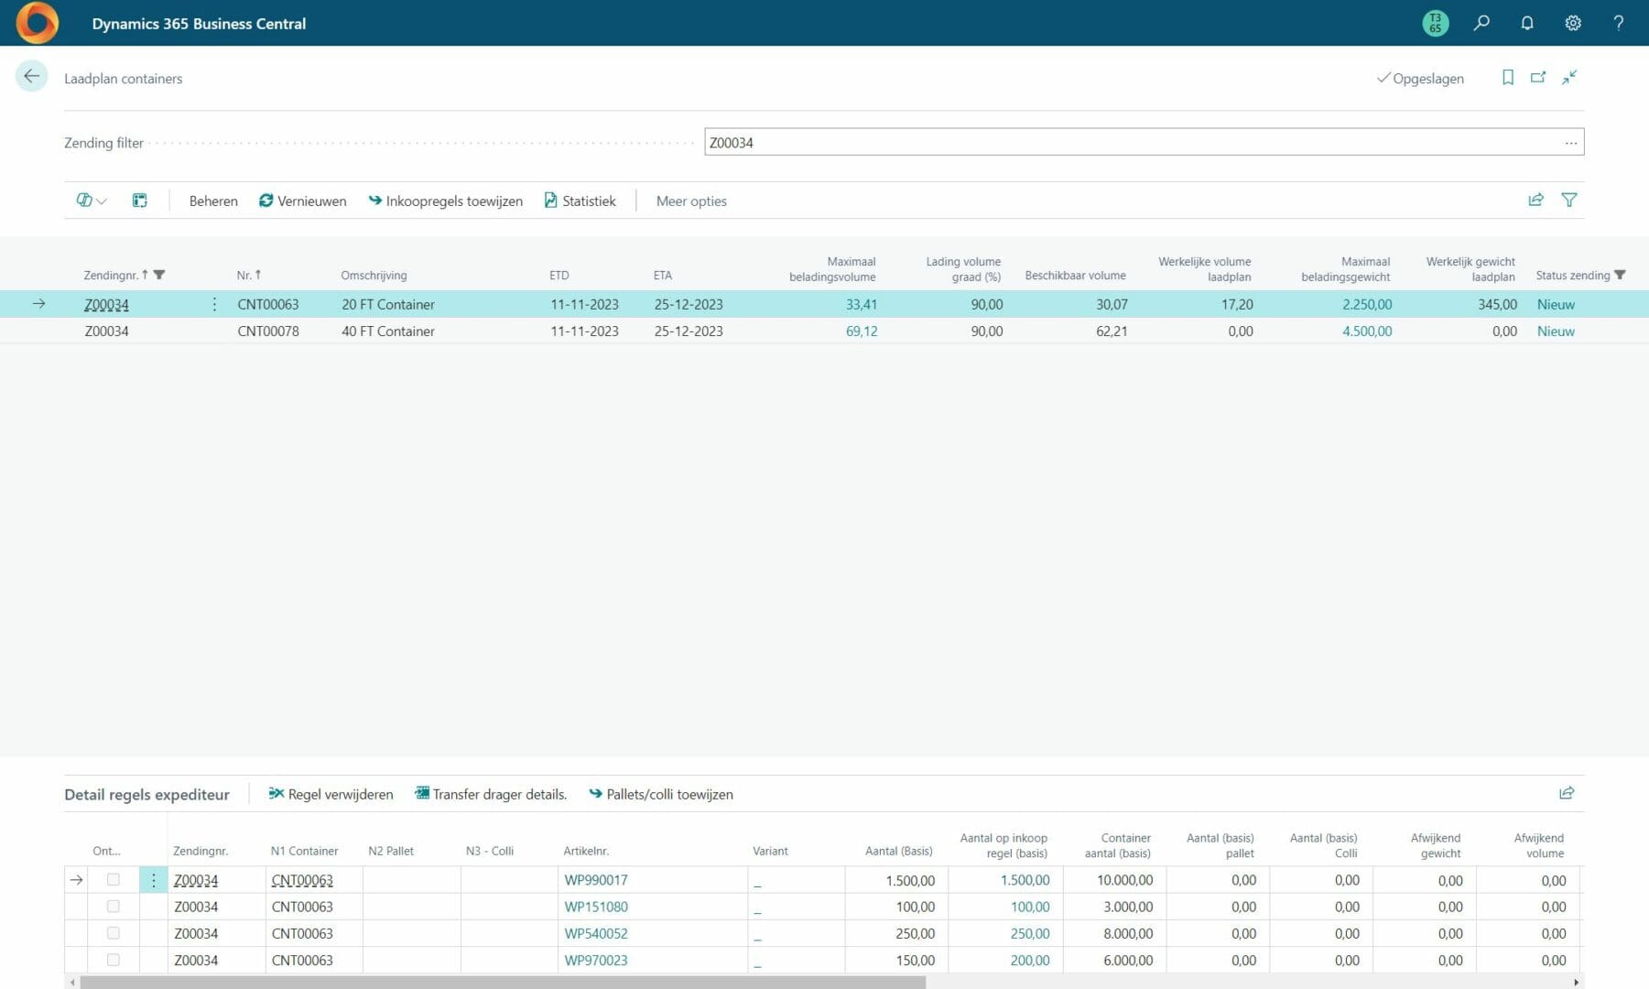The height and width of the screenshot is (989, 1649).
Task: Open Zending filter lookup ellipsis
Action: (x=1570, y=143)
